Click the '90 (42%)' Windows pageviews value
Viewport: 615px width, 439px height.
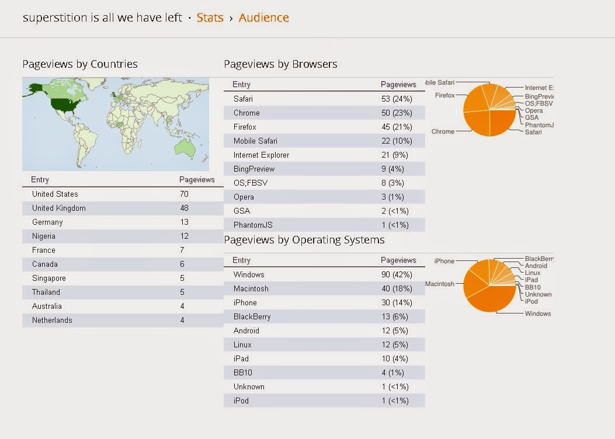point(397,275)
